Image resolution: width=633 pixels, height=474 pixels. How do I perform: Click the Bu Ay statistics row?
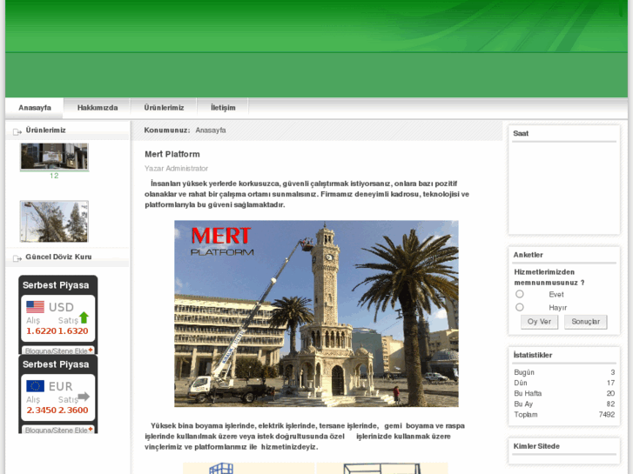(x=564, y=404)
